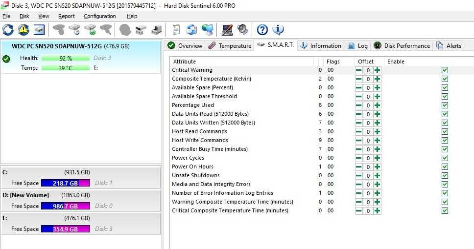The width and height of the screenshot is (474, 249).
Task: Decrease offset for Percentage Used
Action: pos(358,105)
